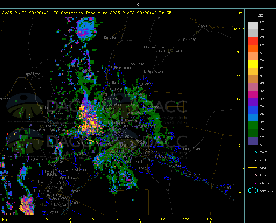
Task: Select the orange eburn arrow icon
Action: [x=253, y=168]
